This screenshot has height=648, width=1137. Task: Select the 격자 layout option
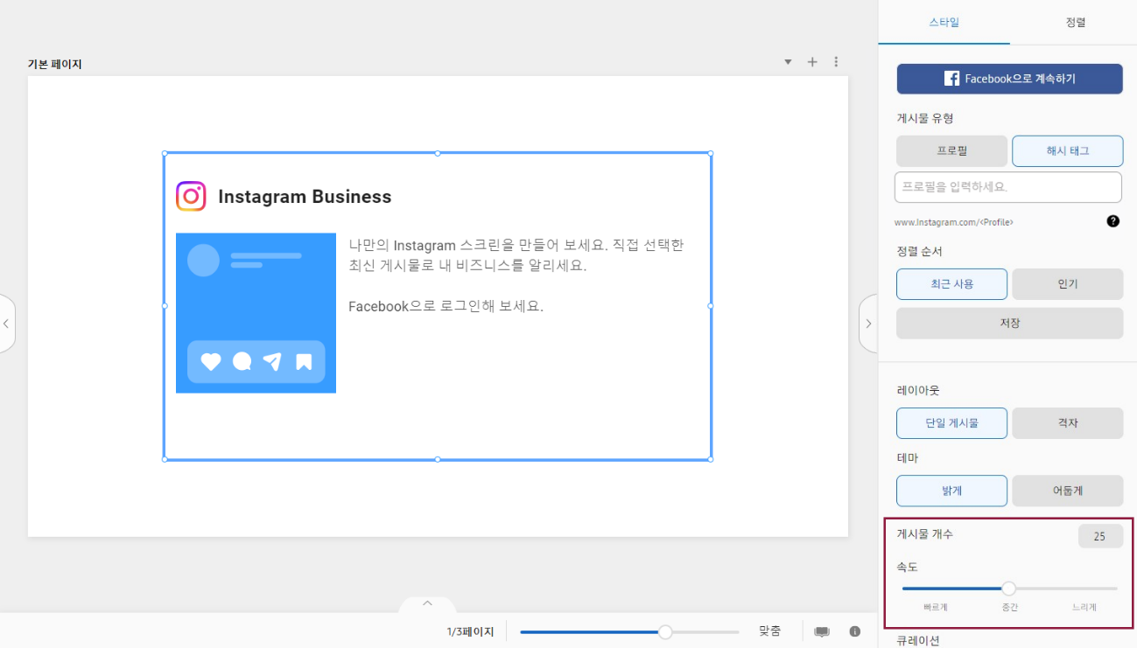coord(1067,423)
